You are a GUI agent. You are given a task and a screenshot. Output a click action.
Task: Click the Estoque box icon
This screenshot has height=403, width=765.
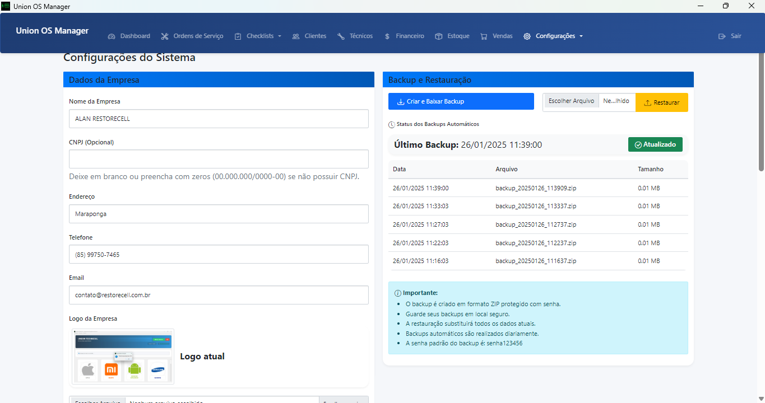click(439, 36)
